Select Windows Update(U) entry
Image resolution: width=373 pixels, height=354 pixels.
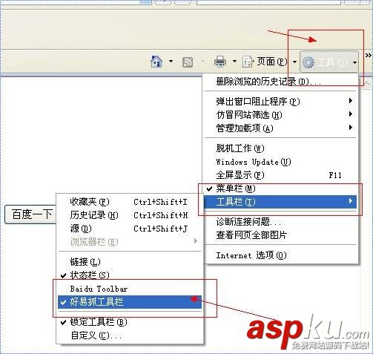pyautogui.click(x=280, y=162)
